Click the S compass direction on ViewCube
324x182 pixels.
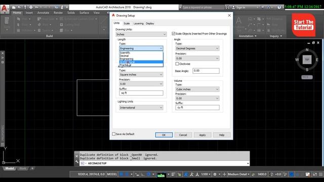tap(307, 70)
